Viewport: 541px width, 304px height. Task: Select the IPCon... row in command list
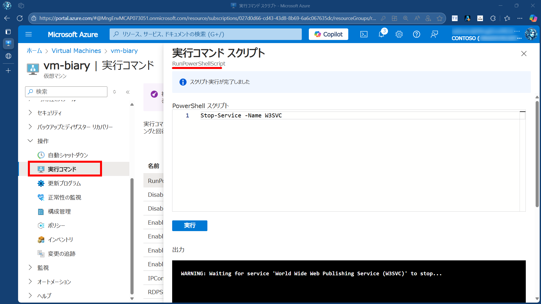(x=154, y=278)
